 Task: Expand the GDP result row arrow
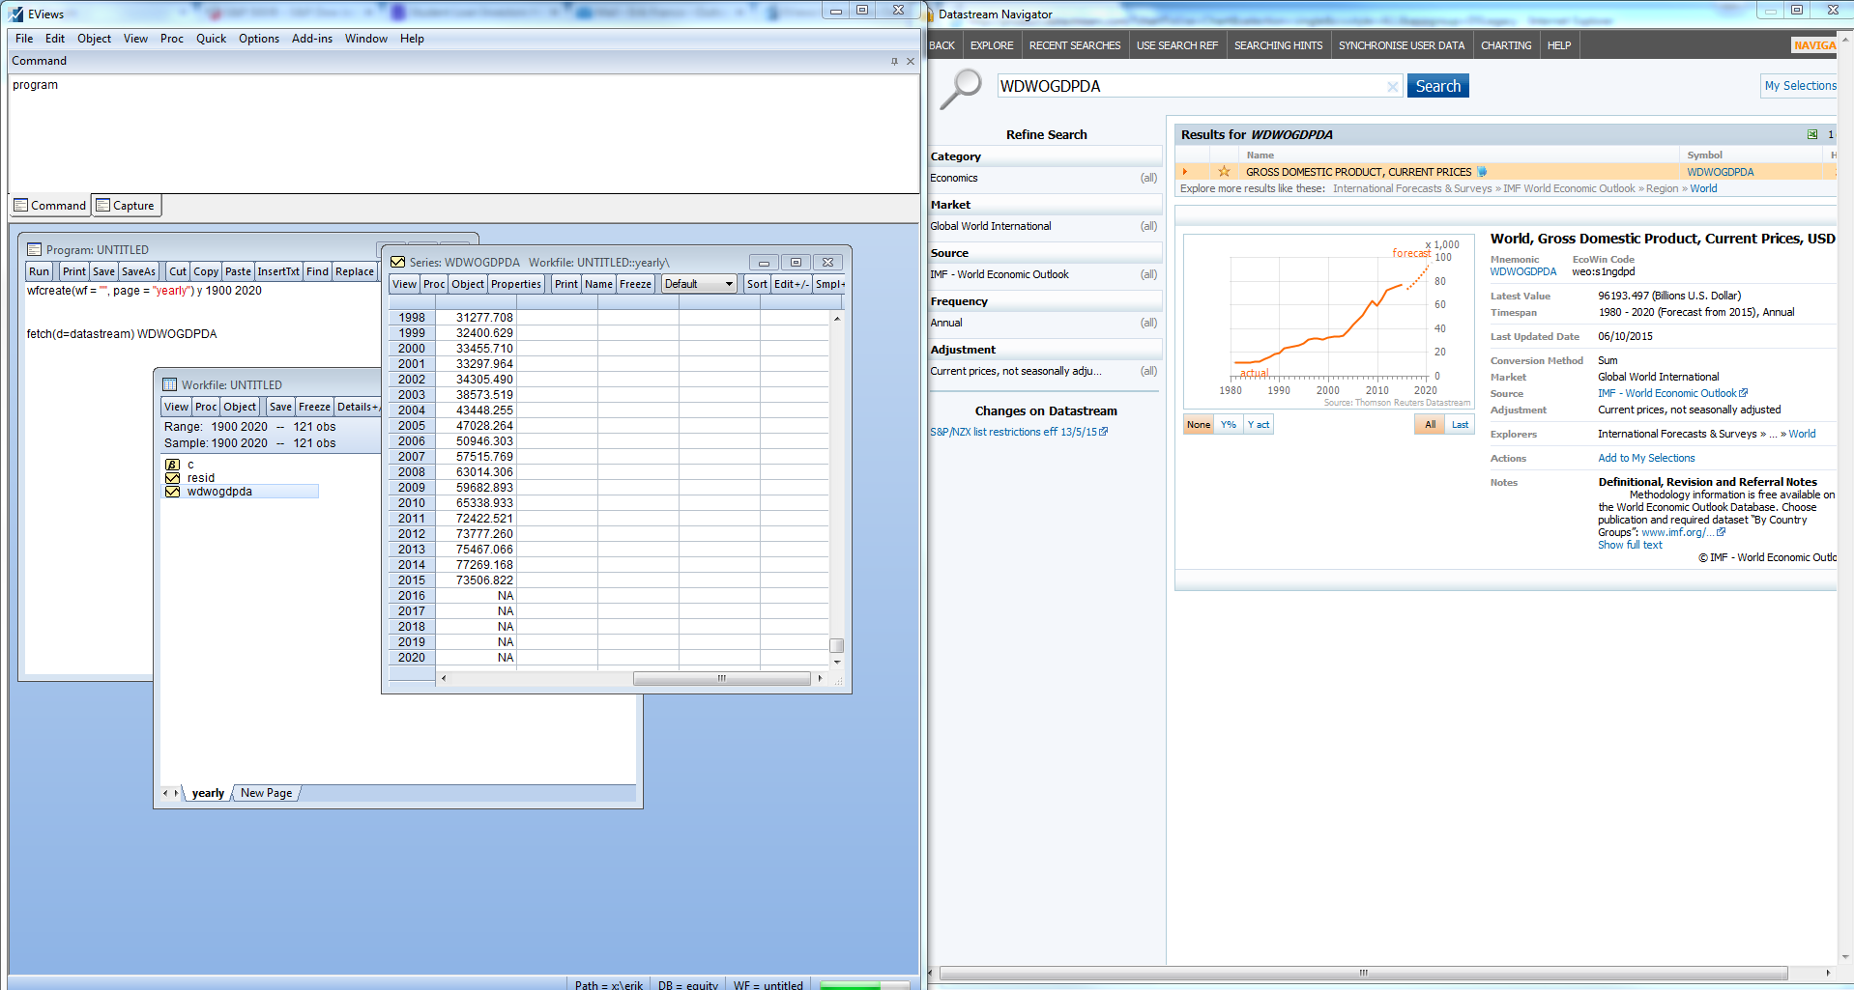pyautogui.click(x=1185, y=172)
